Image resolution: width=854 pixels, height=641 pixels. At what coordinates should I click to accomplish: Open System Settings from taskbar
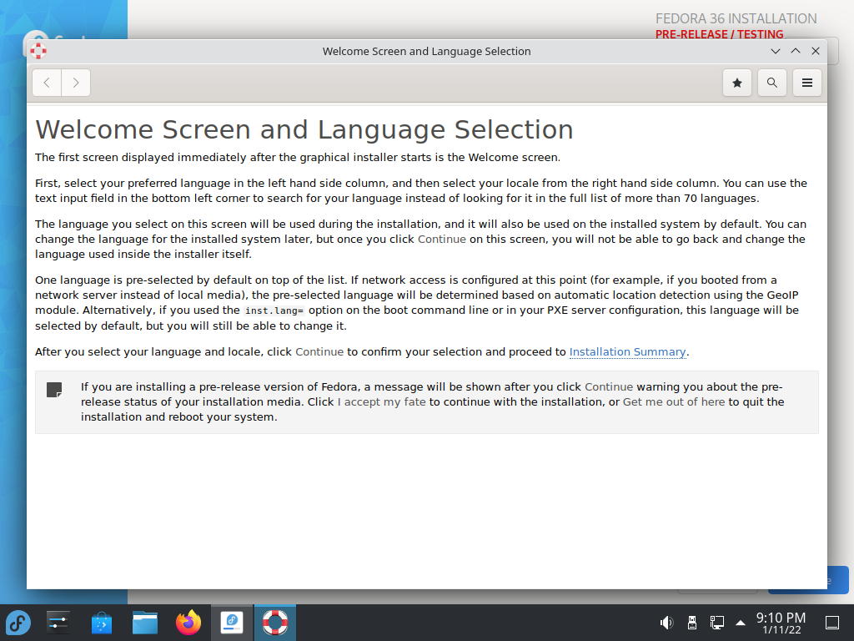click(58, 623)
